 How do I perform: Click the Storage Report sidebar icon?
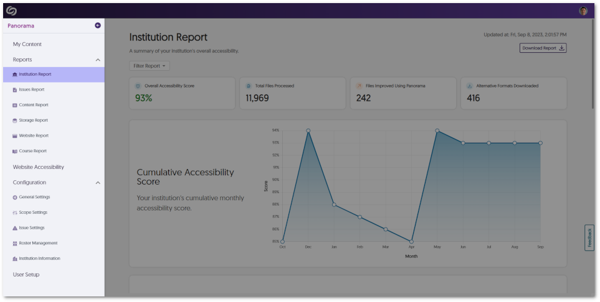[x=15, y=121]
